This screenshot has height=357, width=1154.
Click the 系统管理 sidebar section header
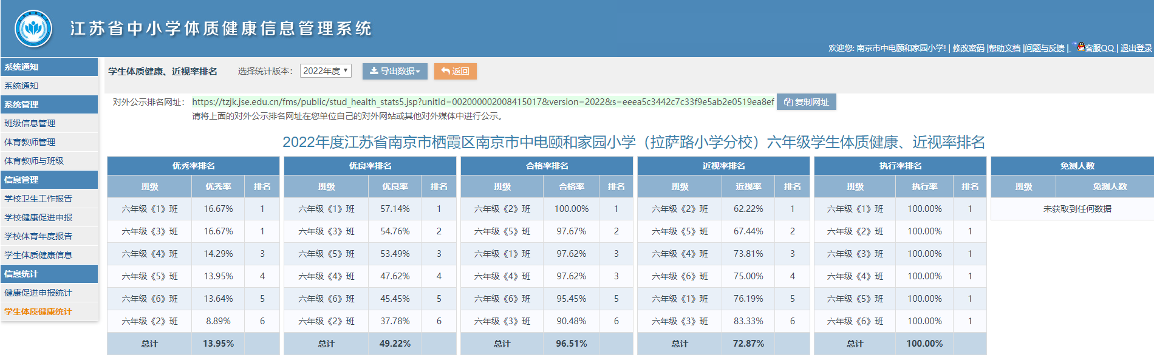pos(49,104)
